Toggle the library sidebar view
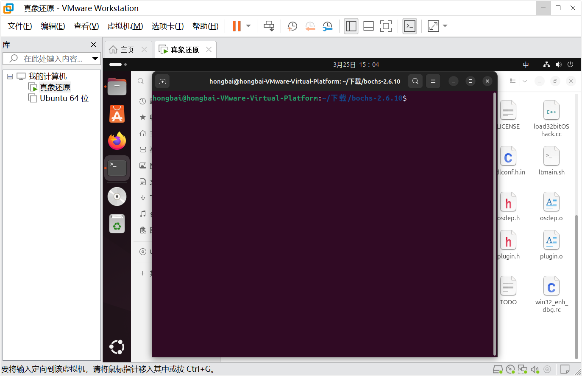The width and height of the screenshot is (582, 376). tap(351, 26)
